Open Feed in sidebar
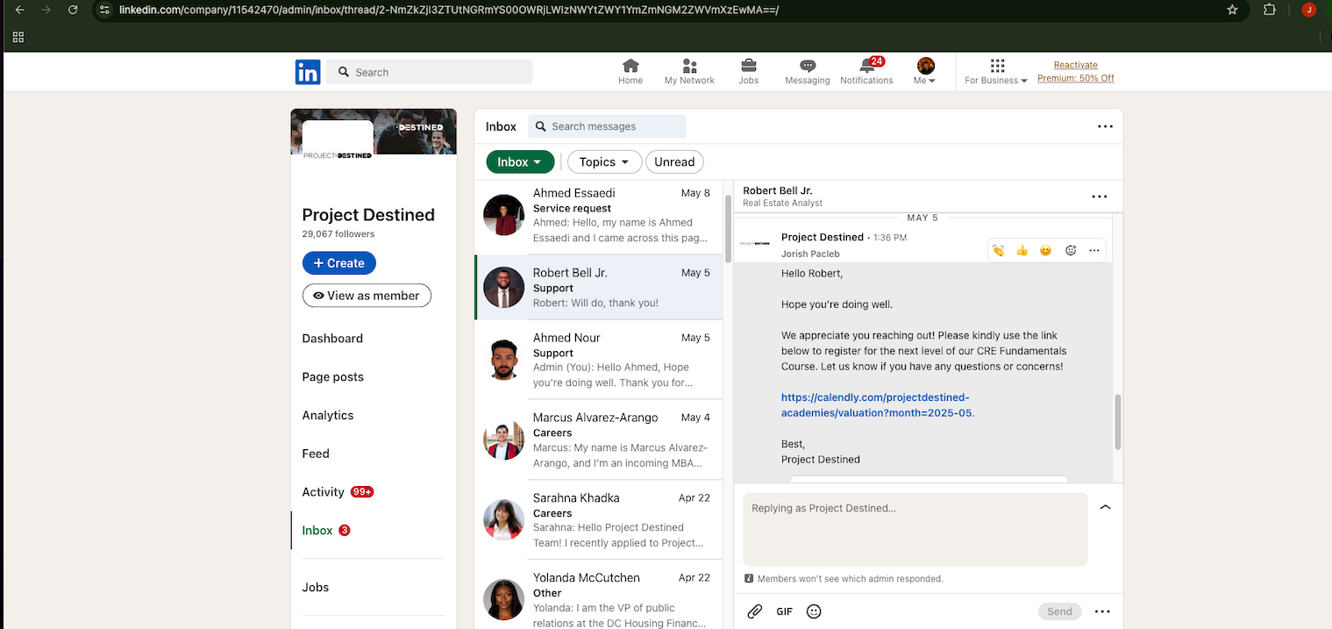 point(316,454)
